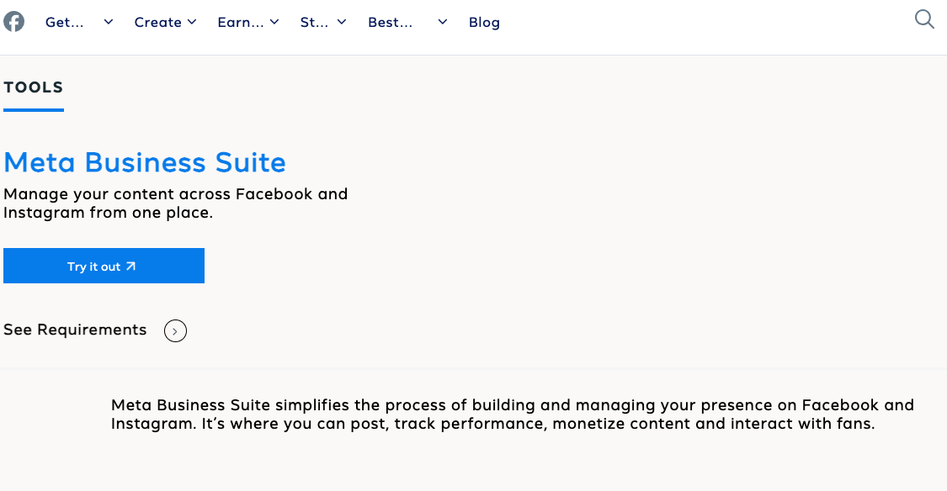This screenshot has width=947, height=491.
Task: Click the Meta Business Suite heading link
Action: coord(145,161)
